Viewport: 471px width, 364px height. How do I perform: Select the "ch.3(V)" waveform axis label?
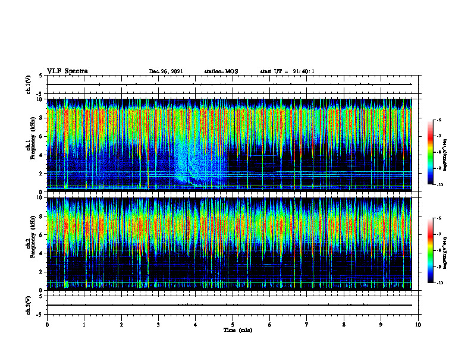pyautogui.click(x=28, y=305)
